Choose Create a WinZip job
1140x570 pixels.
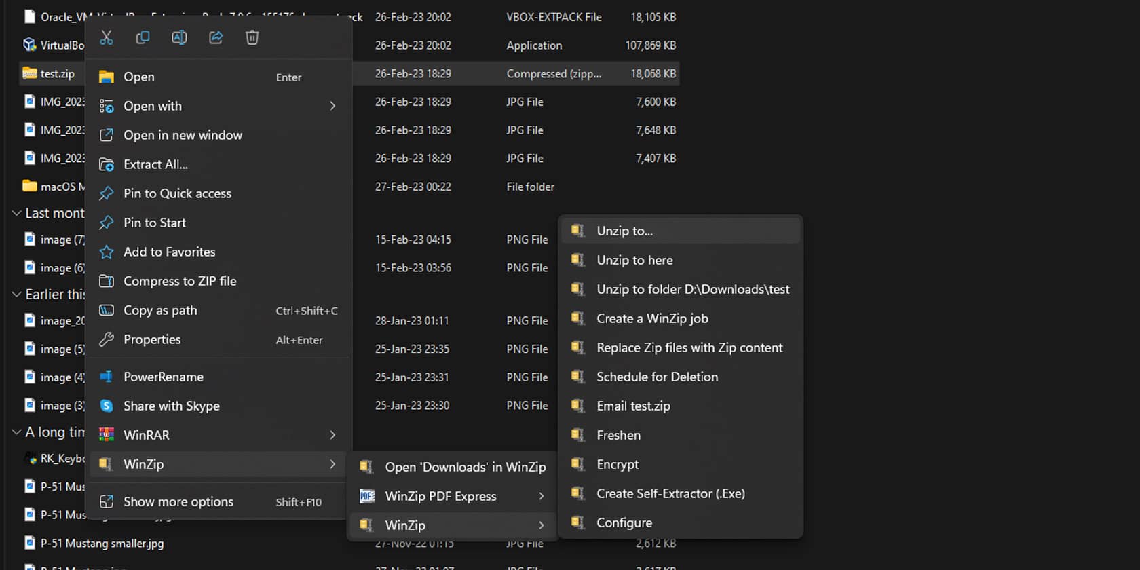(681, 318)
